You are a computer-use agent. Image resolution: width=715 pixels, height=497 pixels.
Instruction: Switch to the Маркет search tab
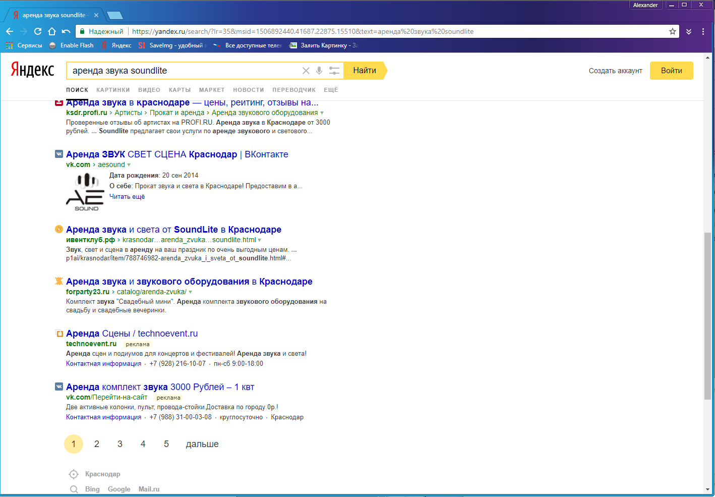tap(212, 90)
